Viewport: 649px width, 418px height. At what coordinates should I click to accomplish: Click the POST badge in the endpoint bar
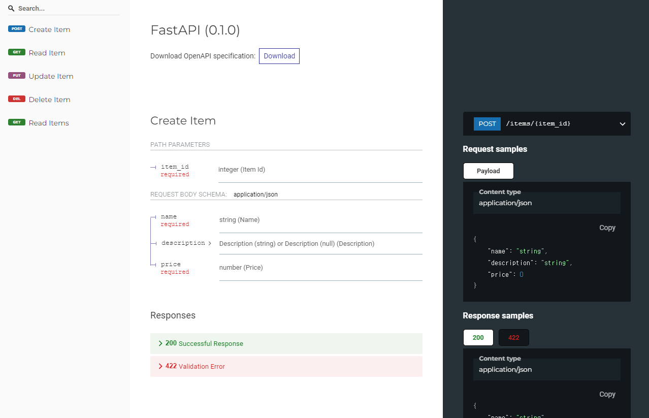point(487,124)
